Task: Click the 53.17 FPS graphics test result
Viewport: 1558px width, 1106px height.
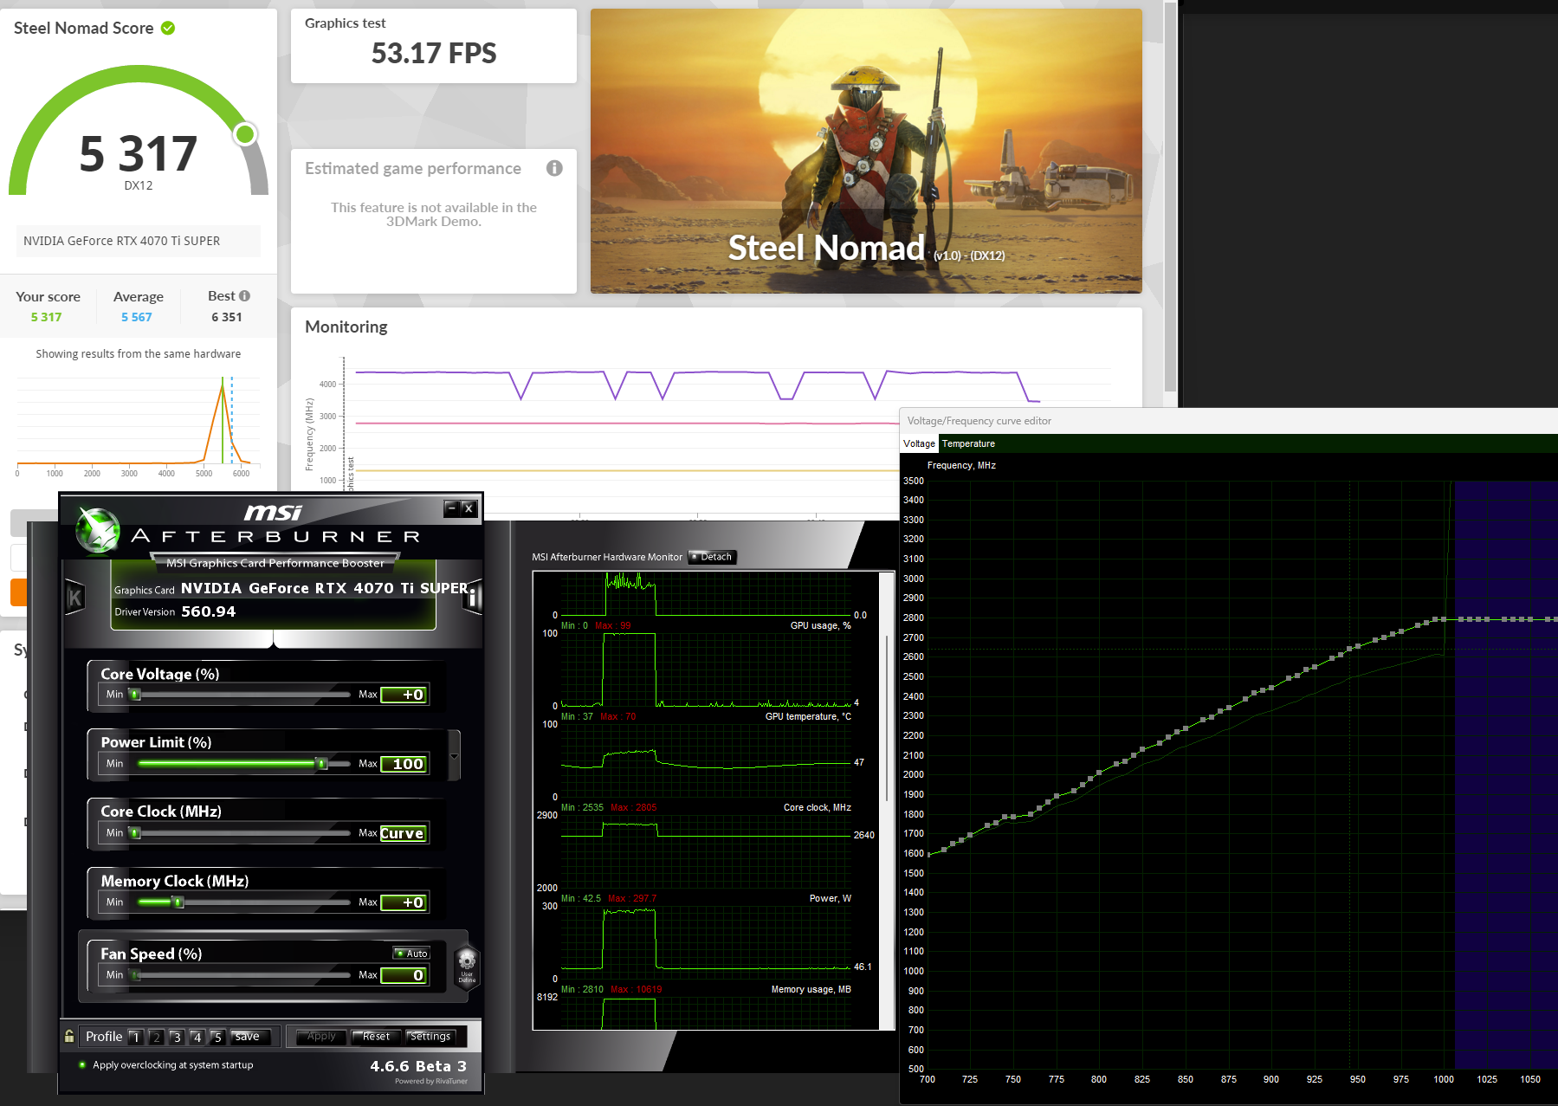Action: tap(434, 53)
